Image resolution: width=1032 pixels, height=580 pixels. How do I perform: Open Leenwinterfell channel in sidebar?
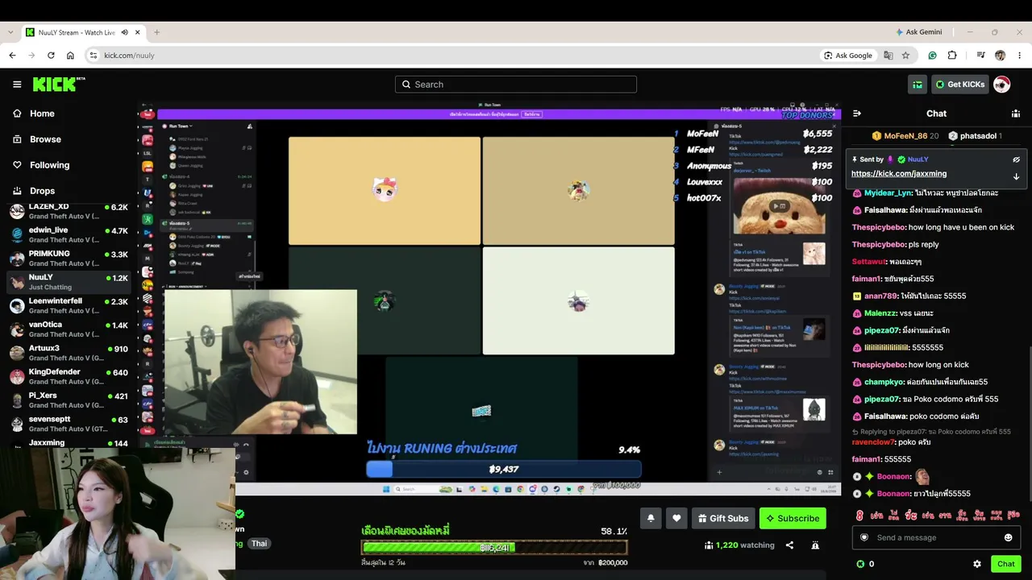[69, 305]
